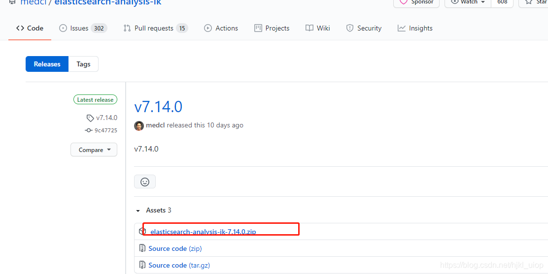Switch to the Projects tab
This screenshot has width=548, height=274.
(272, 28)
